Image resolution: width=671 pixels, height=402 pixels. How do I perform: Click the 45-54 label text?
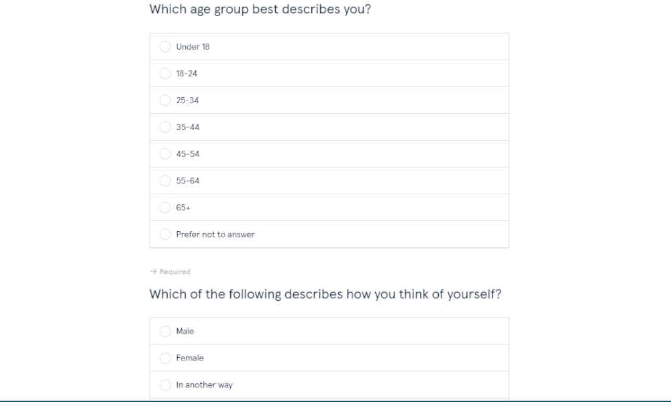pyautogui.click(x=187, y=154)
